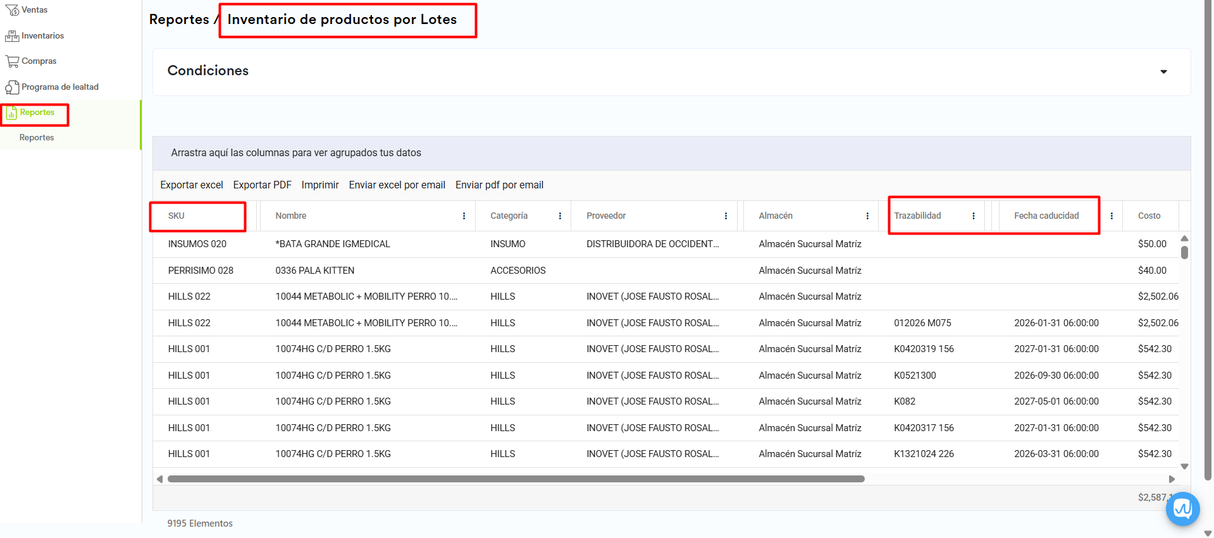The height and width of the screenshot is (538, 1214).
Task: Click expiry date 2026-03-31 06:00:00
Action: 1056,454
